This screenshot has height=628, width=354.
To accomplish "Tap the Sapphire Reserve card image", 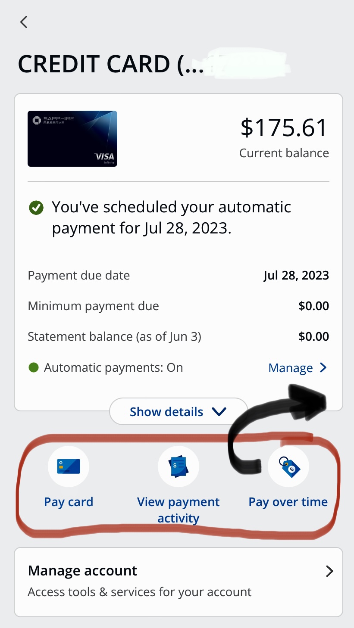I will 72,139.
